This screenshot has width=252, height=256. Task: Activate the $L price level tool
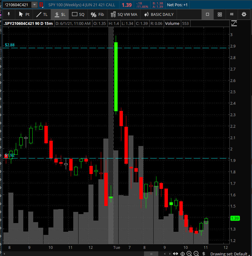60,14
